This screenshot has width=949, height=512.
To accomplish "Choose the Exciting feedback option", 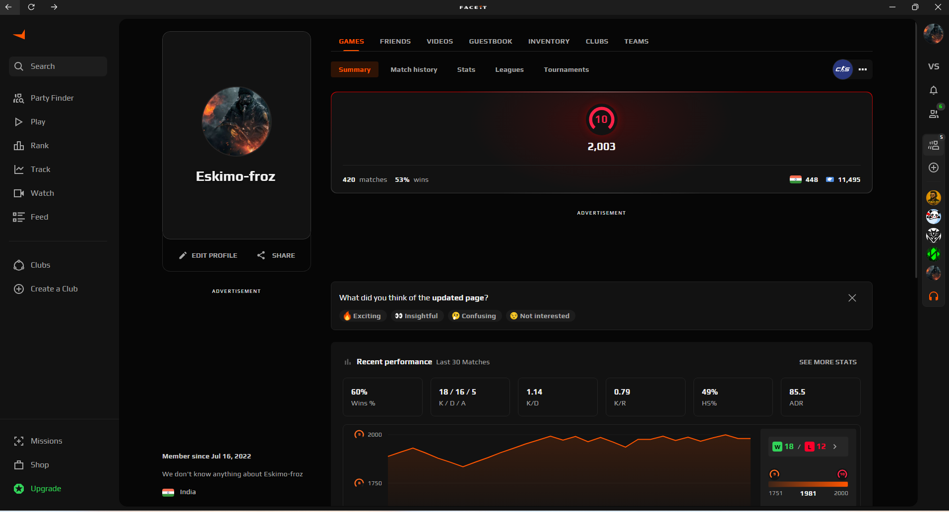I will (x=362, y=316).
